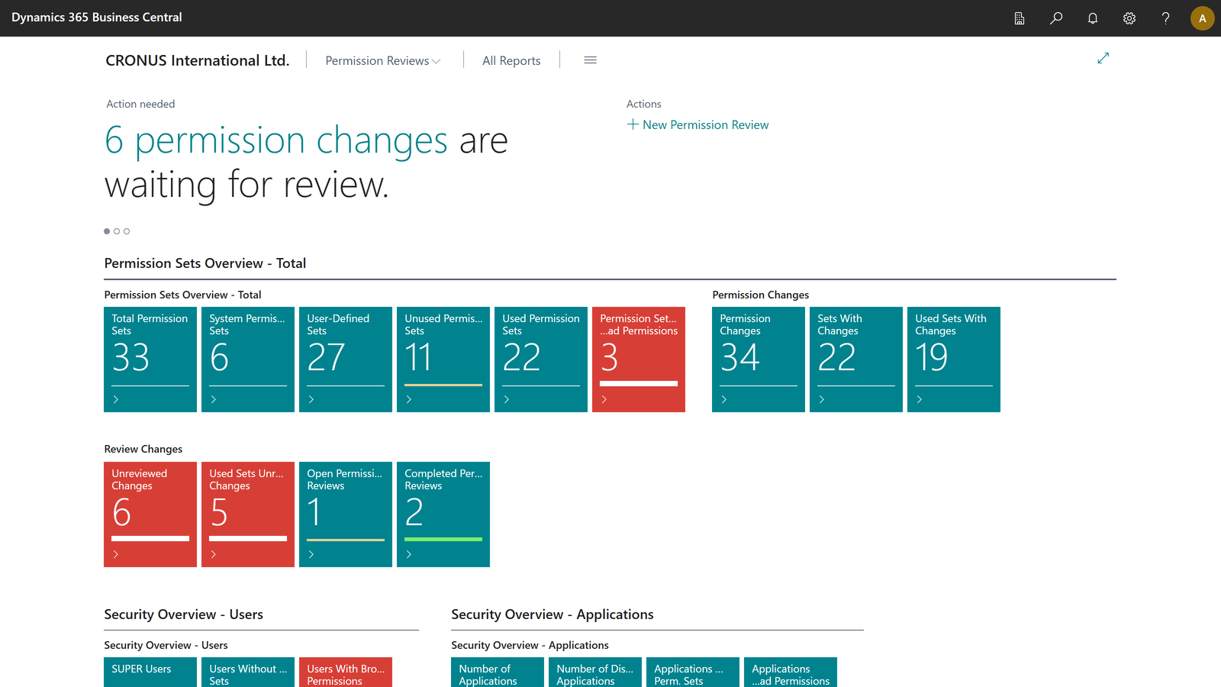
Task: Open '6 permission changes' headline link
Action: tap(276, 140)
